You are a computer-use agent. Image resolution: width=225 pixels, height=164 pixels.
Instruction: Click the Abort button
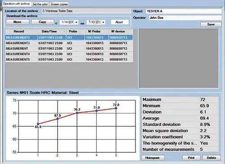(120, 22)
